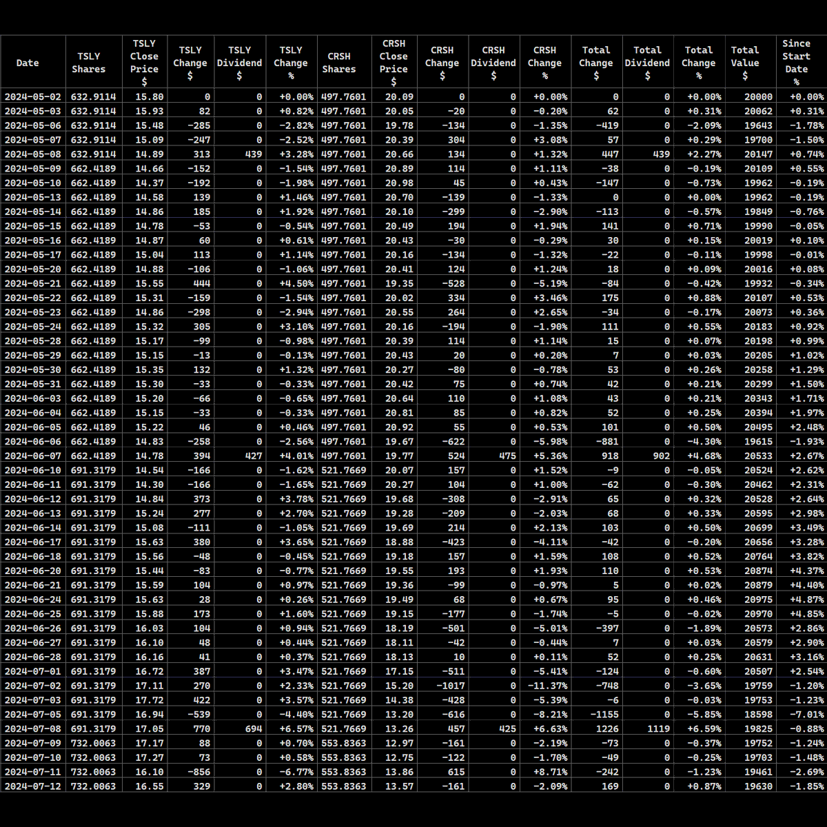Click total change value 1226
This screenshot has height=827, width=827.
point(608,729)
